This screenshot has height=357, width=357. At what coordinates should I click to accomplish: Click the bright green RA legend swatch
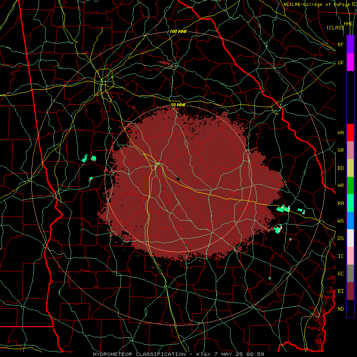click(350, 203)
